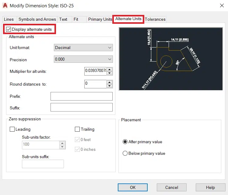Switch to the Lines tab

[9, 19]
